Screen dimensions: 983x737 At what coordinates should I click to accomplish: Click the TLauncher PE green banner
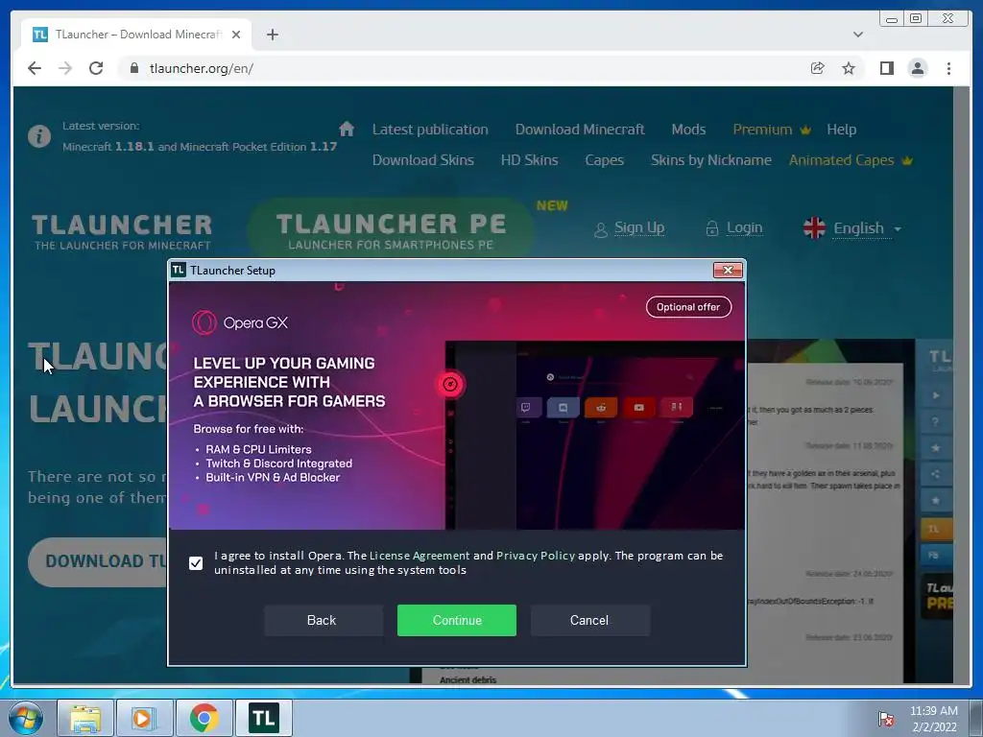[391, 230]
